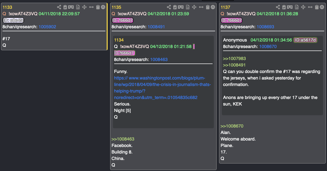Image resolution: width=327 pixels, height=171 pixels.
Task: Click horizontal arrows icon on post 1133
Action: (91, 7)
